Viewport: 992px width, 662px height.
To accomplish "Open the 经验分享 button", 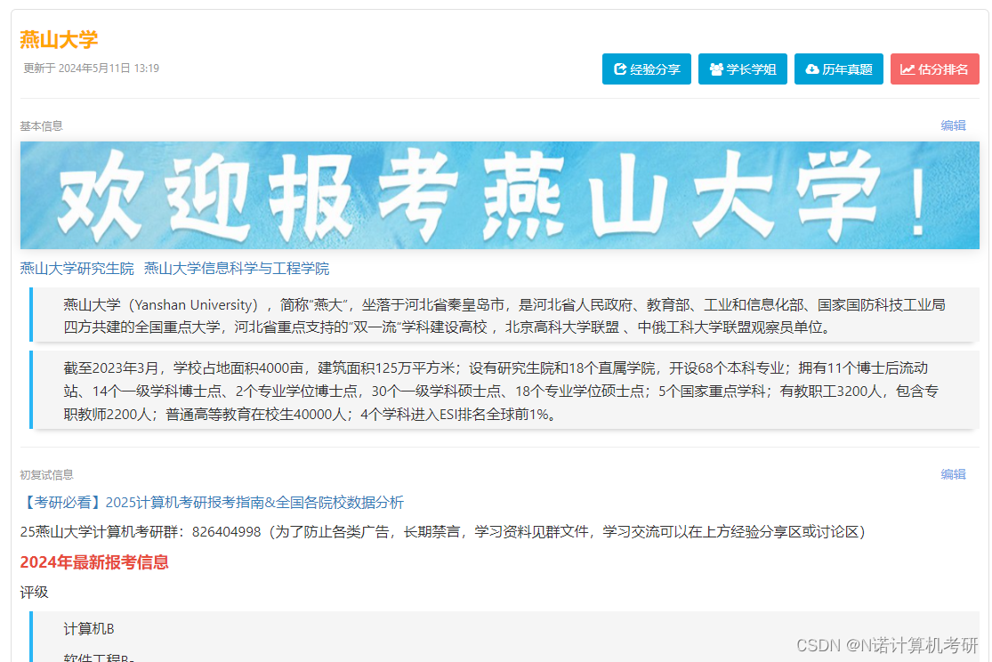I will pyautogui.click(x=646, y=69).
